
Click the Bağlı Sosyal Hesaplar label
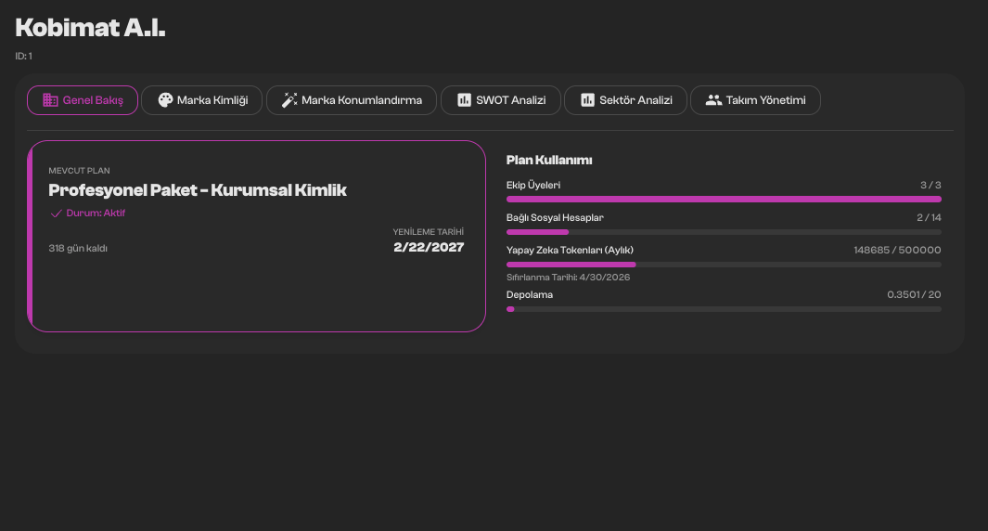tap(555, 217)
